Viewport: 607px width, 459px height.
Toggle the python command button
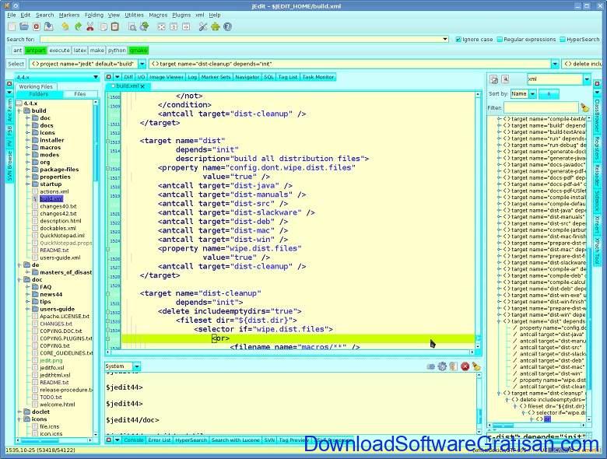[117, 51]
